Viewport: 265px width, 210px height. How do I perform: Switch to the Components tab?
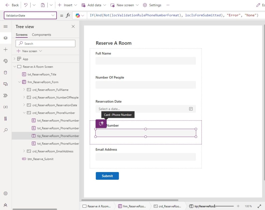click(41, 35)
